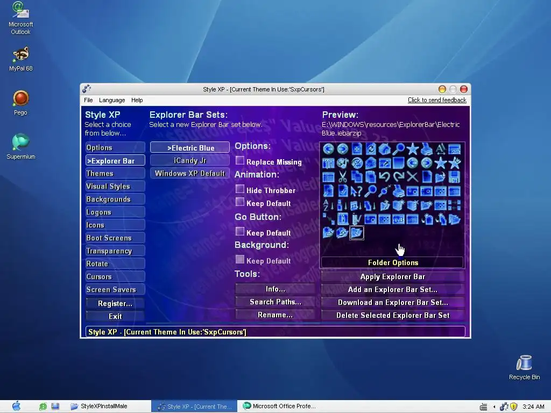The image size is (551, 413).
Task: Enable the Replace Missing checkbox
Action: pos(239,160)
